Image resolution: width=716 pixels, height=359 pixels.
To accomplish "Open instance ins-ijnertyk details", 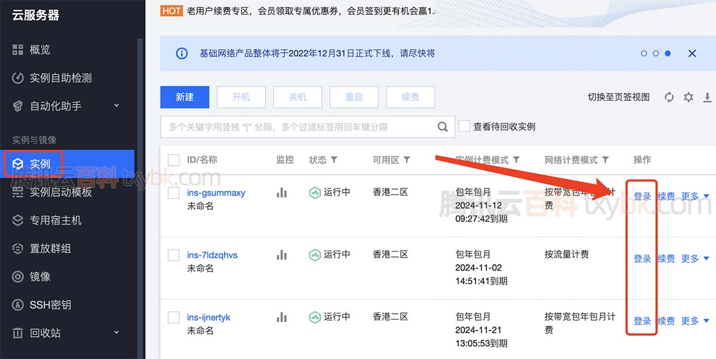I will pyautogui.click(x=208, y=318).
